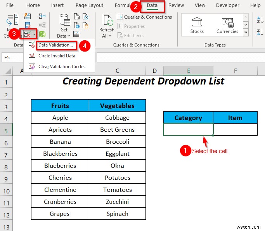Click the Text to Columns icon
This screenshot has width=265, height=231.
(12, 20)
